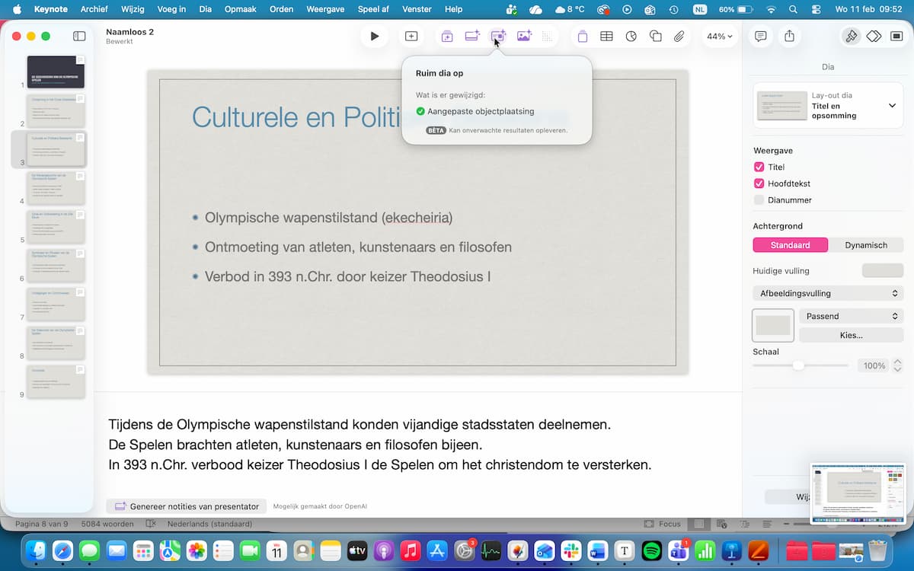
Task: Open the comment icon in toolbar
Action: tap(760, 36)
